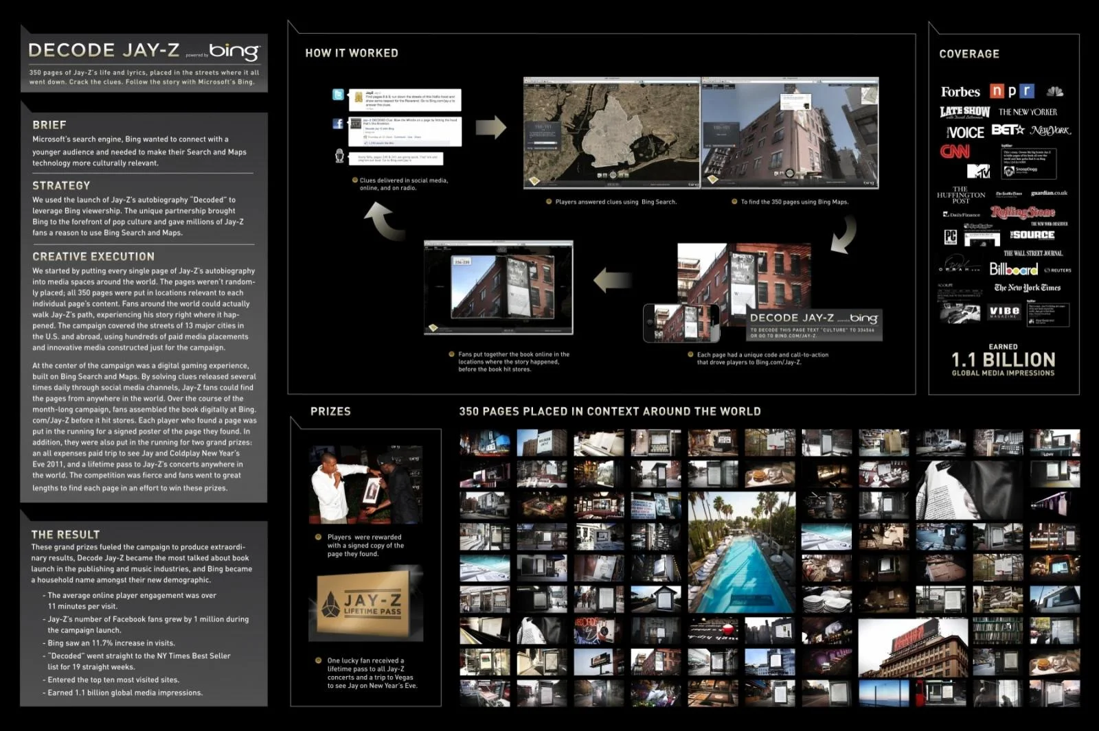Click the NBC peacock logo

click(1055, 91)
